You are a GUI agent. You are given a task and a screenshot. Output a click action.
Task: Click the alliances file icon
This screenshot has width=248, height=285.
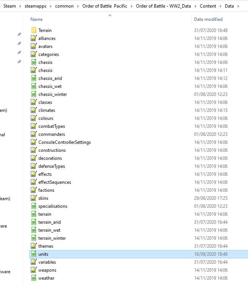pyautogui.click(x=34, y=38)
